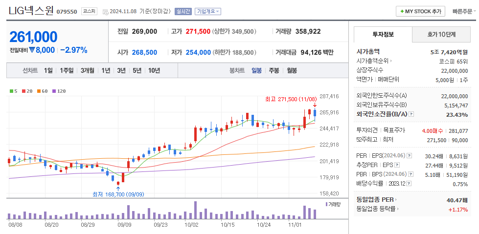This screenshot has width=479, height=234.
Task: Select the 월봉 candle chart
Action: click(x=292, y=70)
